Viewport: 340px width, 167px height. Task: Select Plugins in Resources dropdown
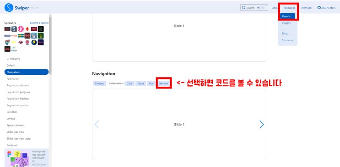[x=286, y=23]
